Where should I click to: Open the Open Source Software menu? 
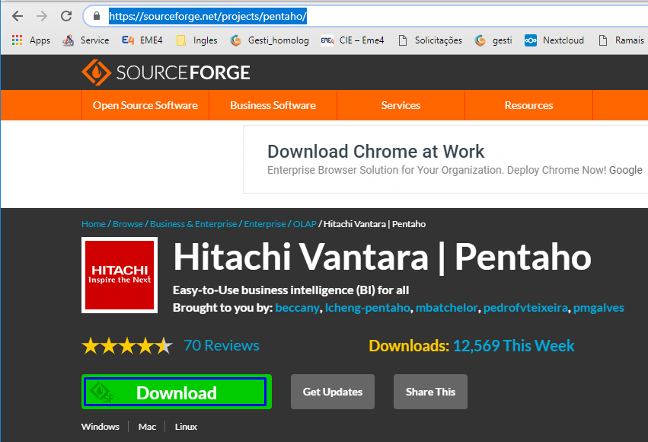click(x=145, y=105)
